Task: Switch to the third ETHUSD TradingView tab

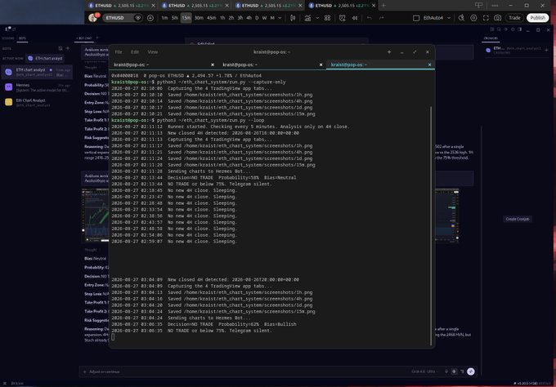Action: click(x=268, y=6)
